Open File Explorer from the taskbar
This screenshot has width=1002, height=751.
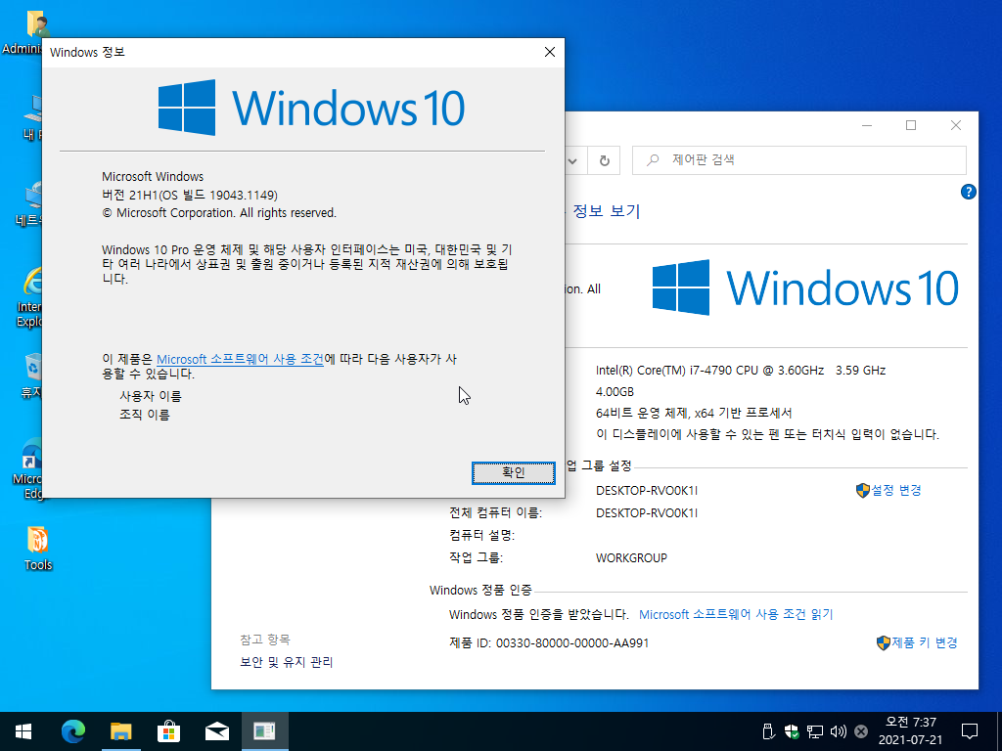120,731
